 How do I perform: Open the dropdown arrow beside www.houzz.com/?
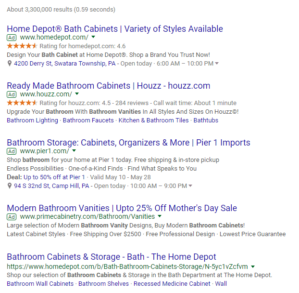pyautogui.click(x=77, y=94)
